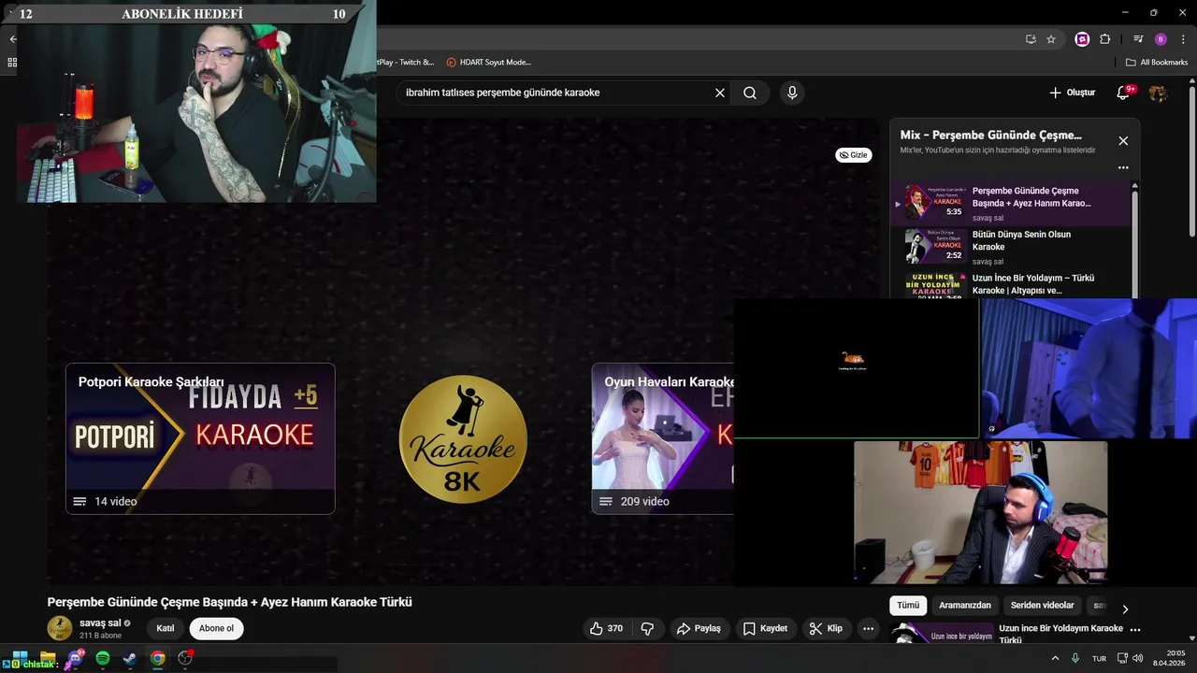The image size is (1197, 673).
Task: Save the video with Kaydet
Action: pyautogui.click(x=765, y=628)
